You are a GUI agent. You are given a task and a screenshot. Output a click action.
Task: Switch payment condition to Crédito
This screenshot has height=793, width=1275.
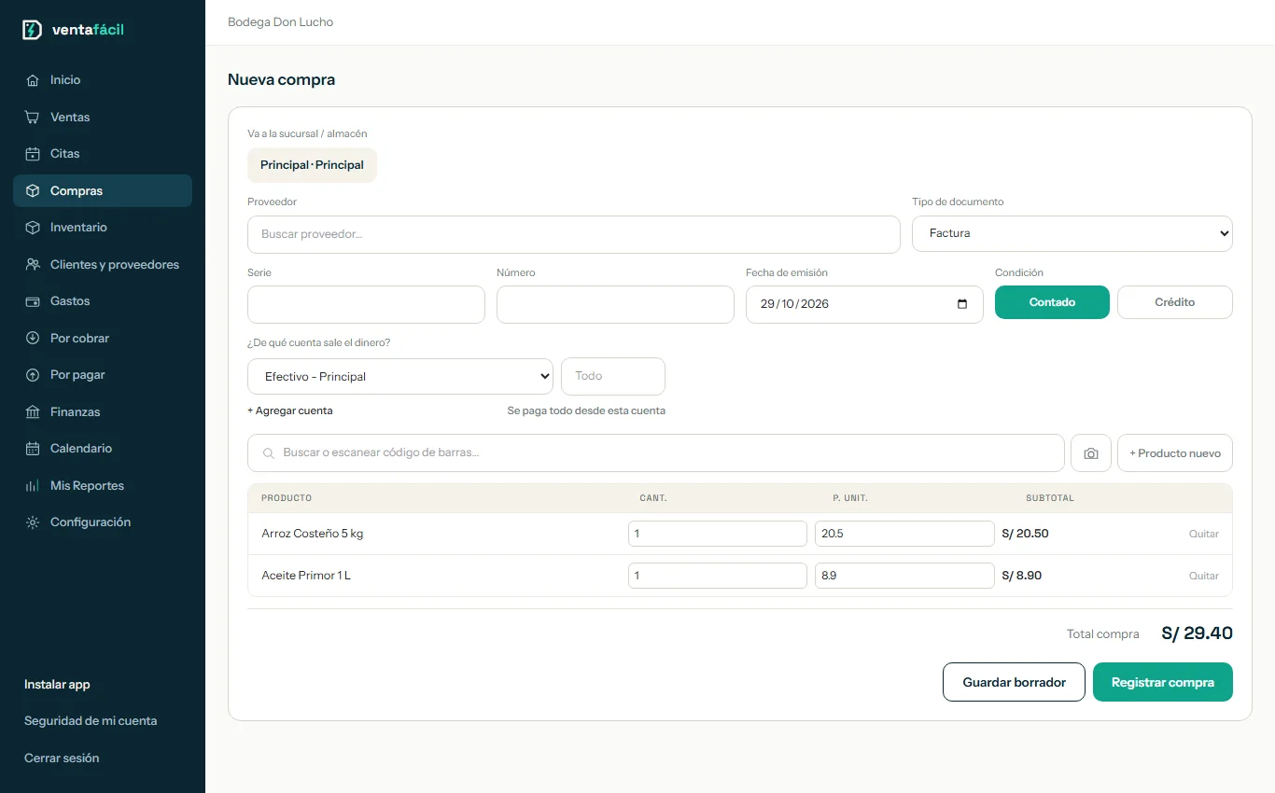pyautogui.click(x=1174, y=302)
